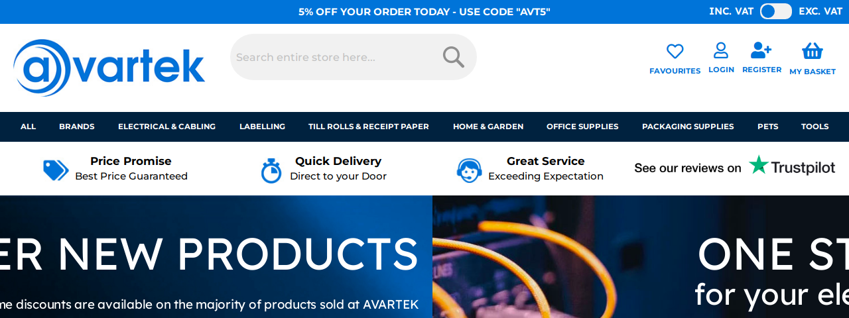Click the Price Promise tag icon
The width and height of the screenshot is (849, 318).
56,170
